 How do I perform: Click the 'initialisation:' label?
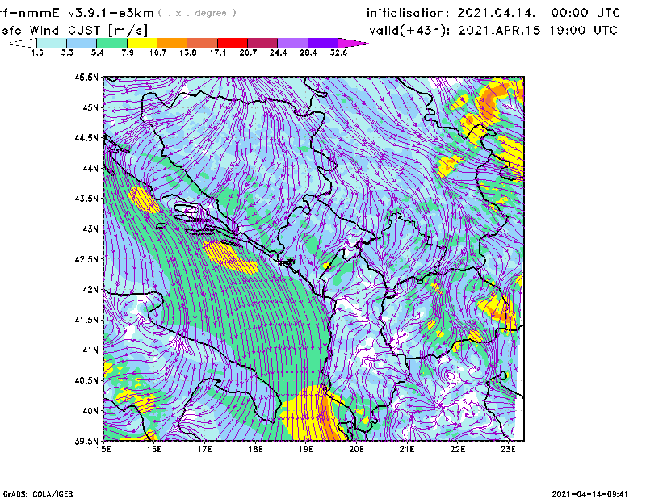coord(408,13)
